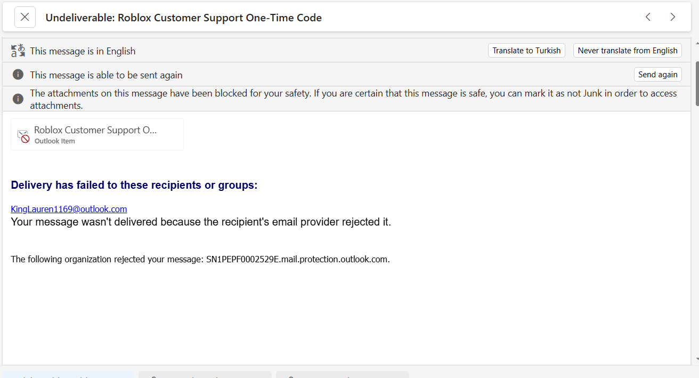Translate the message to Turkish
Viewport: 699px width, 378px height.
pos(526,51)
